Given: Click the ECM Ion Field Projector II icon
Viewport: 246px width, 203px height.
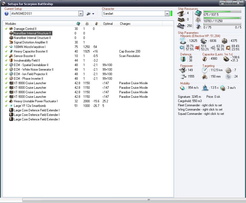Looking at the screenshot, I should point(11,74).
